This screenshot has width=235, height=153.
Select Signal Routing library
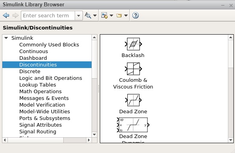[x=38, y=132]
